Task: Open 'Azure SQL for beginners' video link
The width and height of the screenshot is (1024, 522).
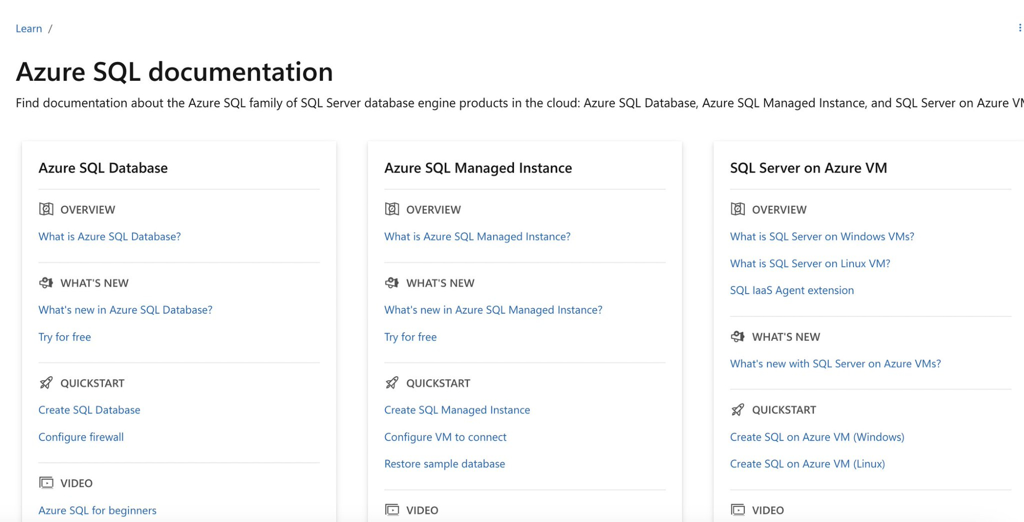Action: coord(97,510)
